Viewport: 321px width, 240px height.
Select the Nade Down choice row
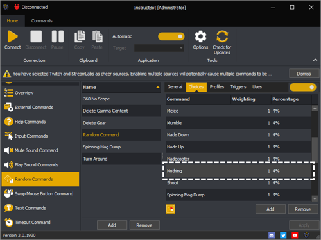(x=238, y=134)
